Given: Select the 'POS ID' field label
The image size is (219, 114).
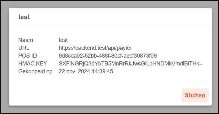Looking at the screenshot, I should click(28, 56).
